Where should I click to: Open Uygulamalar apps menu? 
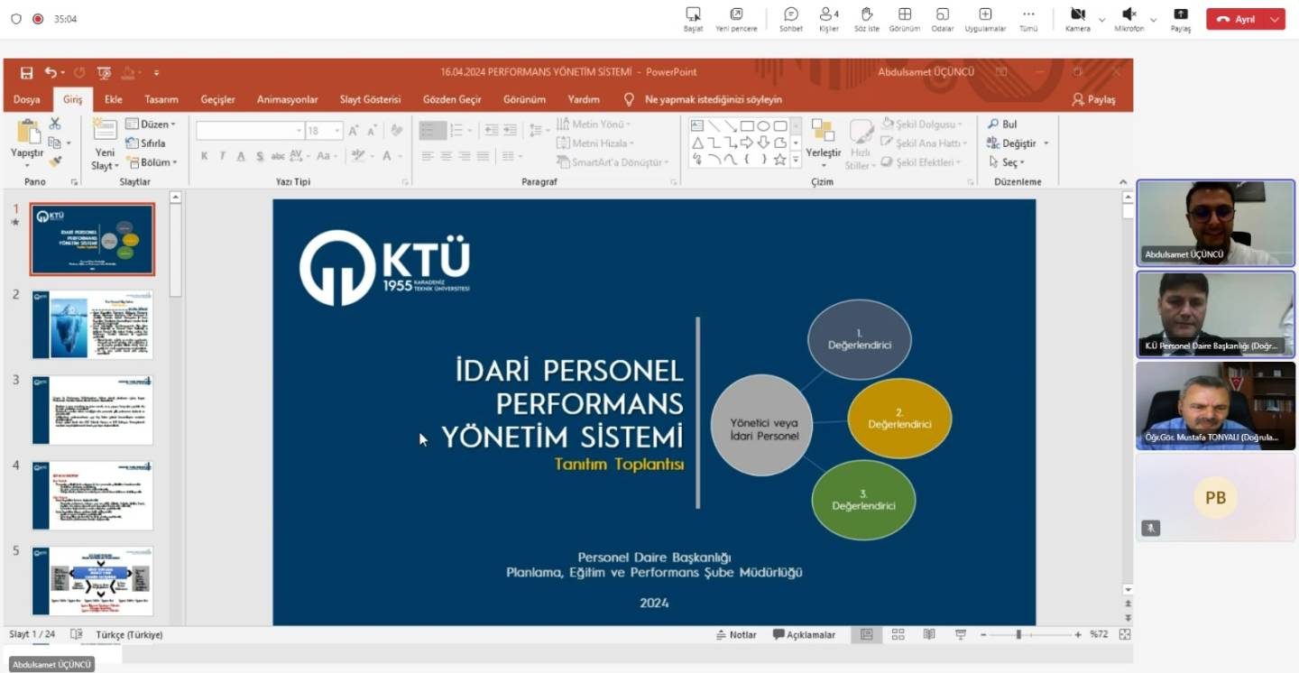[x=985, y=18]
